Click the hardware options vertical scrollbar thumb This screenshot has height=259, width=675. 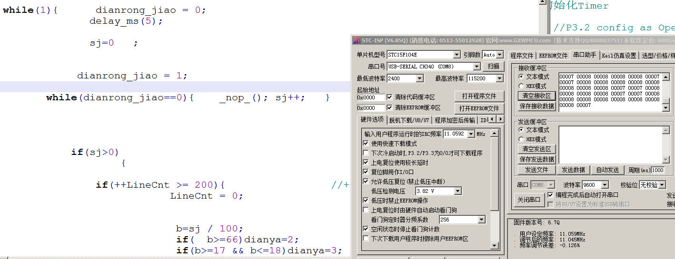pyautogui.click(x=495, y=174)
